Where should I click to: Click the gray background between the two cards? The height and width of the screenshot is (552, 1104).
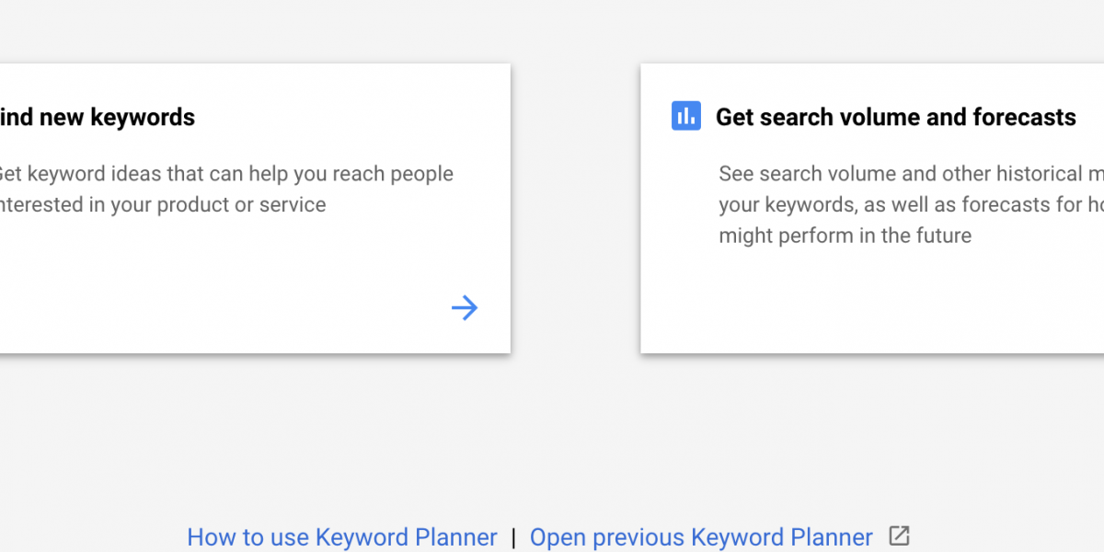(576, 208)
